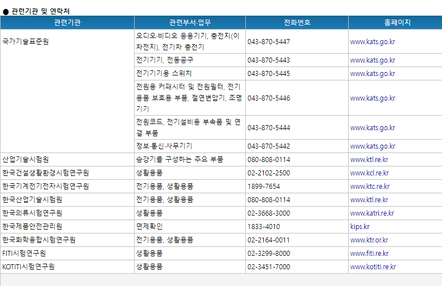Click phone number 043-870-5443
The height and width of the screenshot is (286, 442).
pos(269,60)
